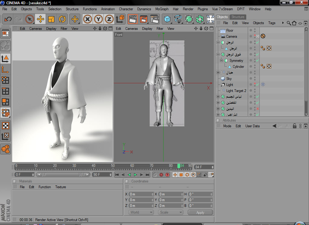The width and height of the screenshot is (309, 225).
Task: Click the Objects panel vertical scrollbar
Action: (x=306, y=72)
